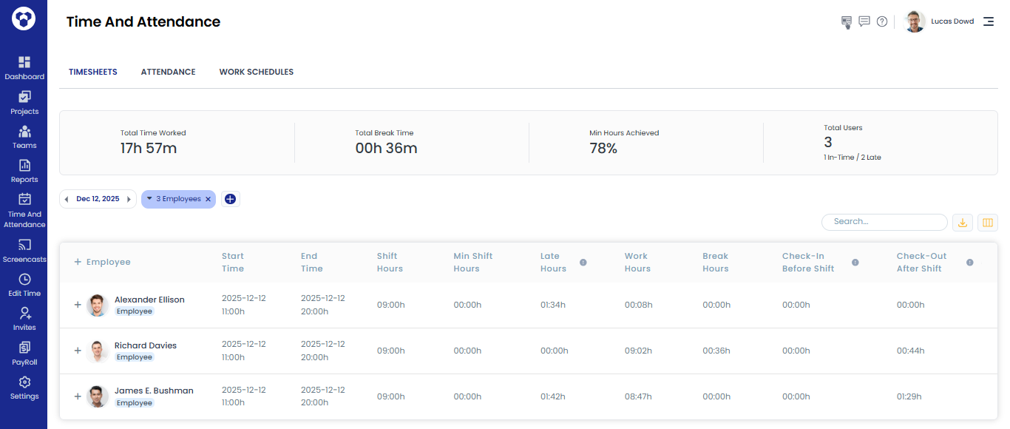Image resolution: width=1010 pixels, height=429 pixels.
Task: Open the Dashboard sidebar icon
Action: (x=24, y=63)
